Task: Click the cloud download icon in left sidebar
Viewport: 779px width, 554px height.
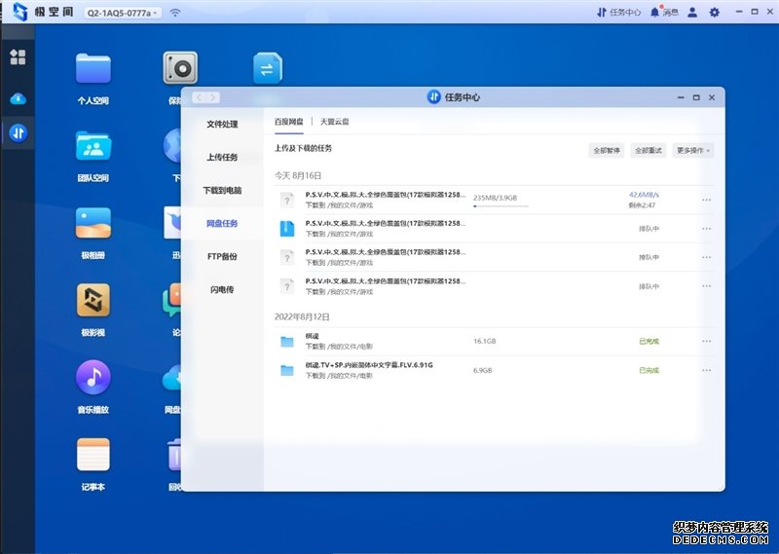Action: [18, 98]
